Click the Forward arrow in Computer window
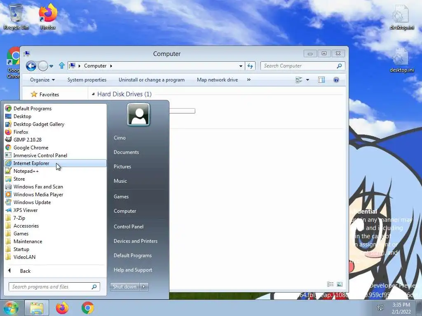The image size is (422, 316). pyautogui.click(x=43, y=66)
